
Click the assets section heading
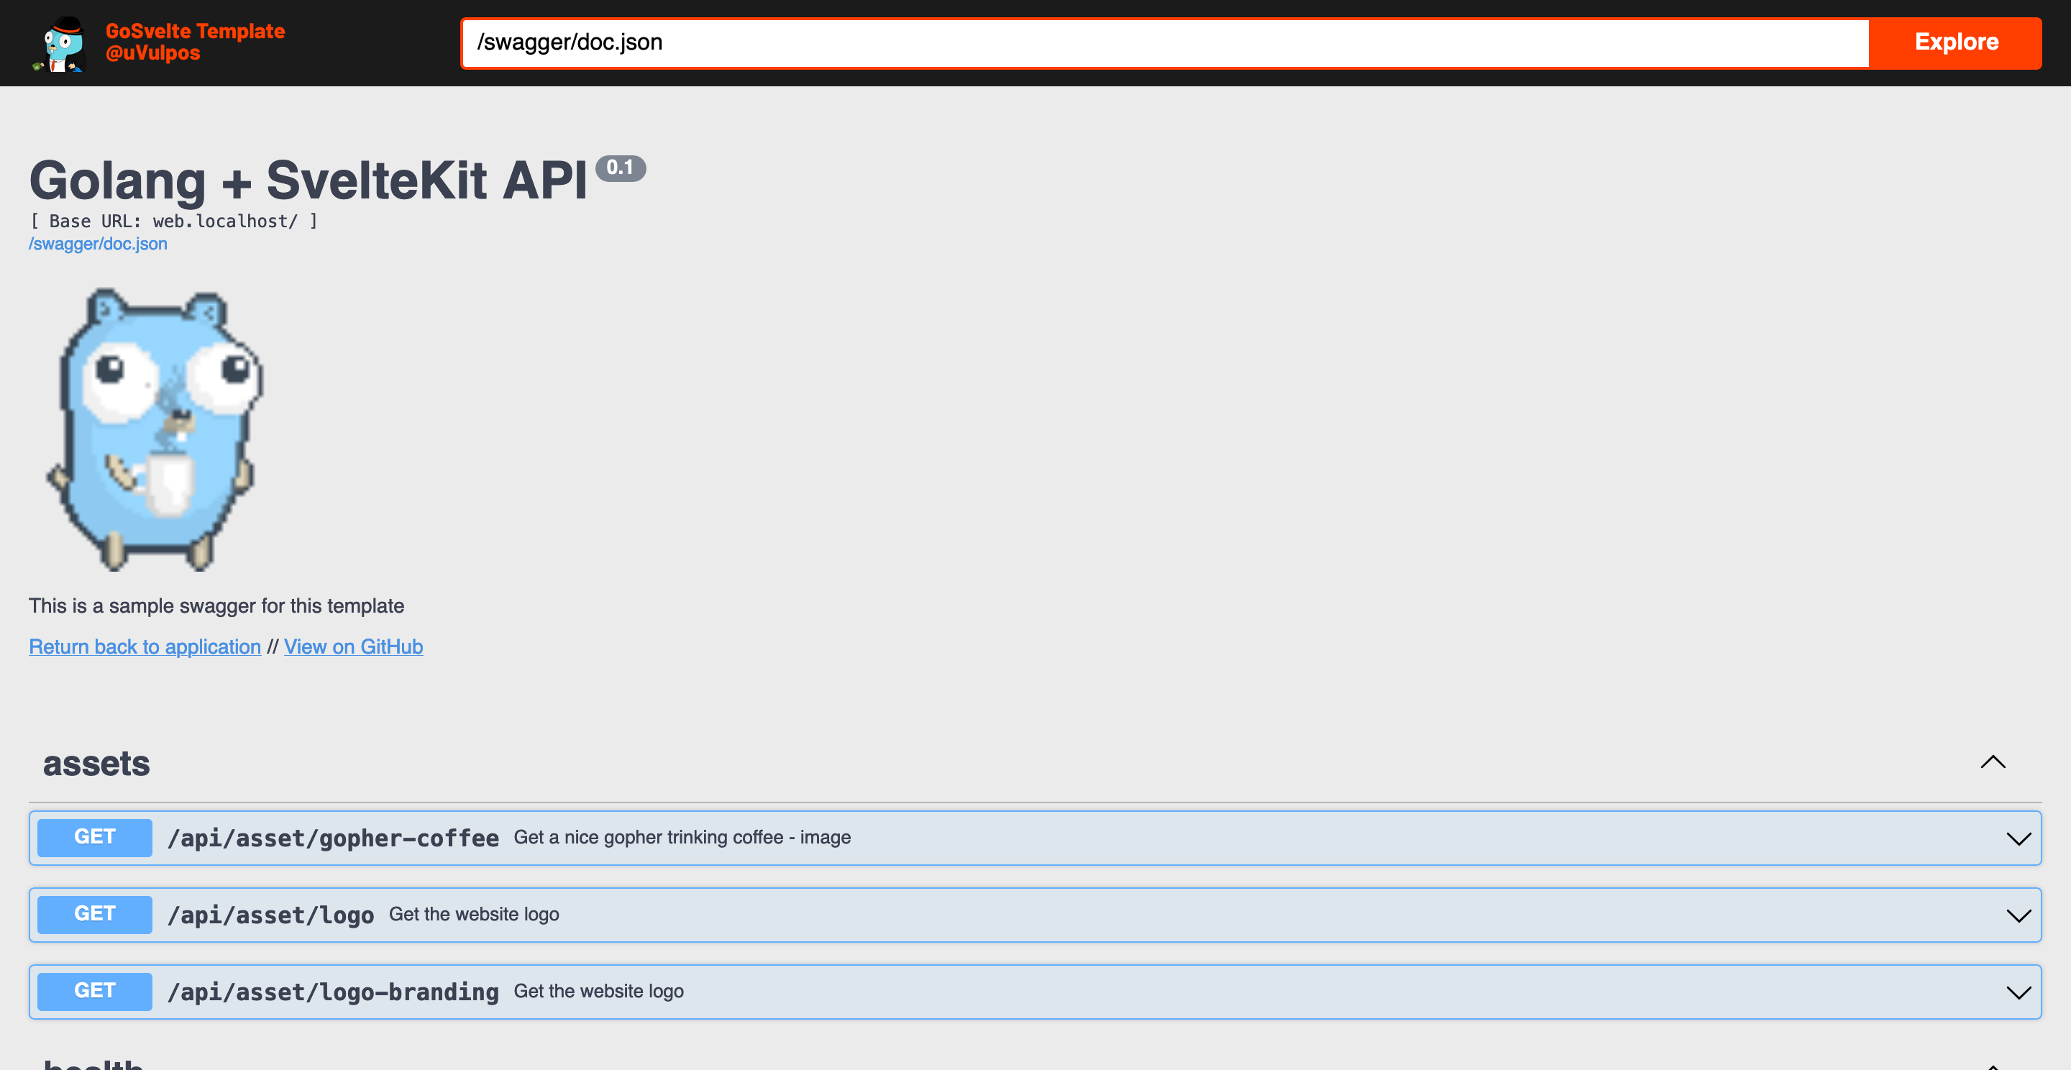pyautogui.click(x=96, y=763)
